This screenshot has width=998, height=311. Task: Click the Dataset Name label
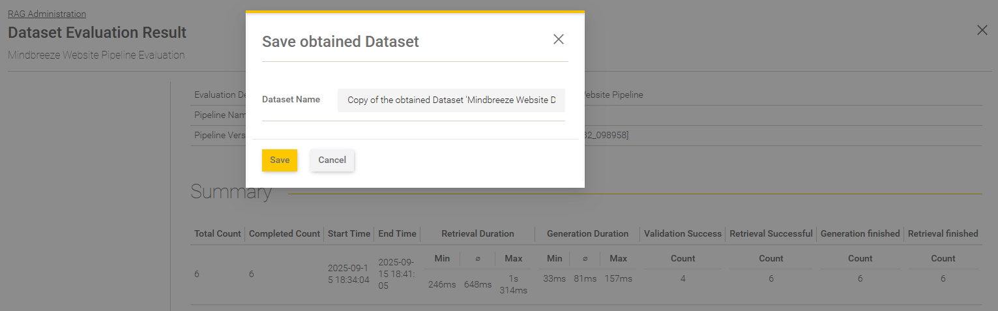(291, 100)
